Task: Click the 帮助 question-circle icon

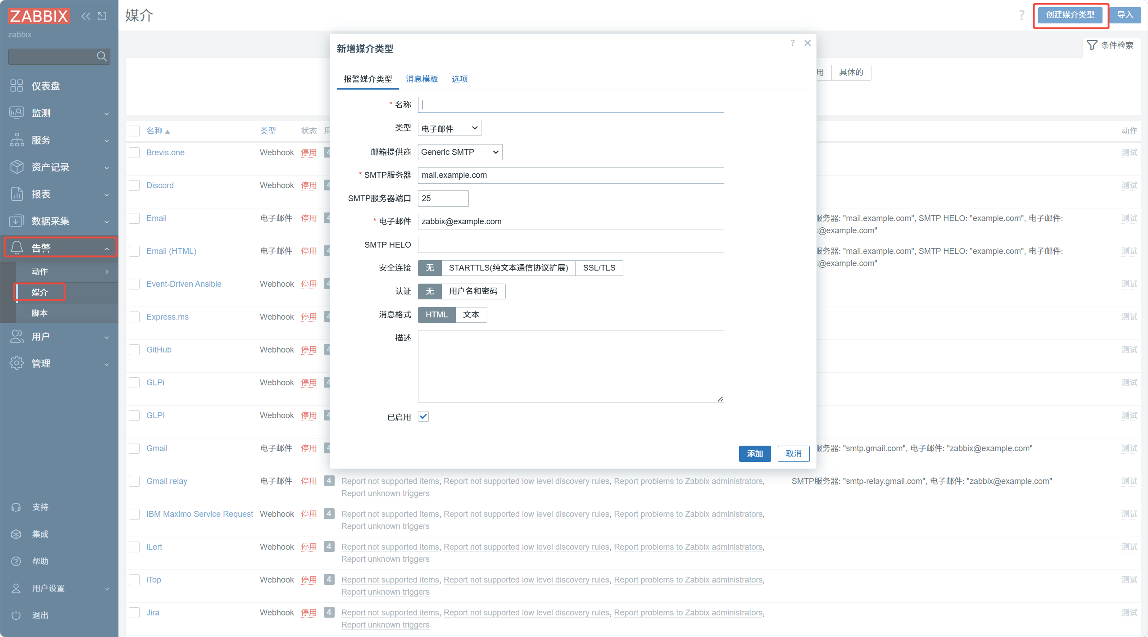Action: click(16, 561)
